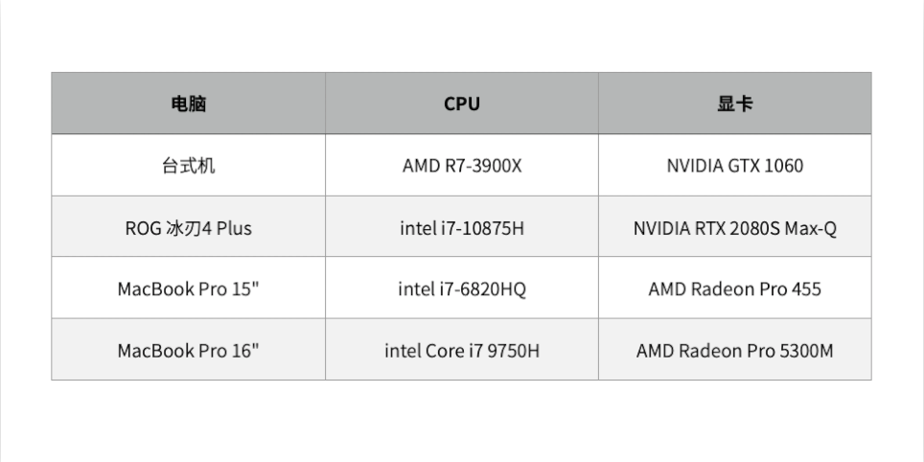Click the intel Core i7 9750H cell

tap(462, 351)
